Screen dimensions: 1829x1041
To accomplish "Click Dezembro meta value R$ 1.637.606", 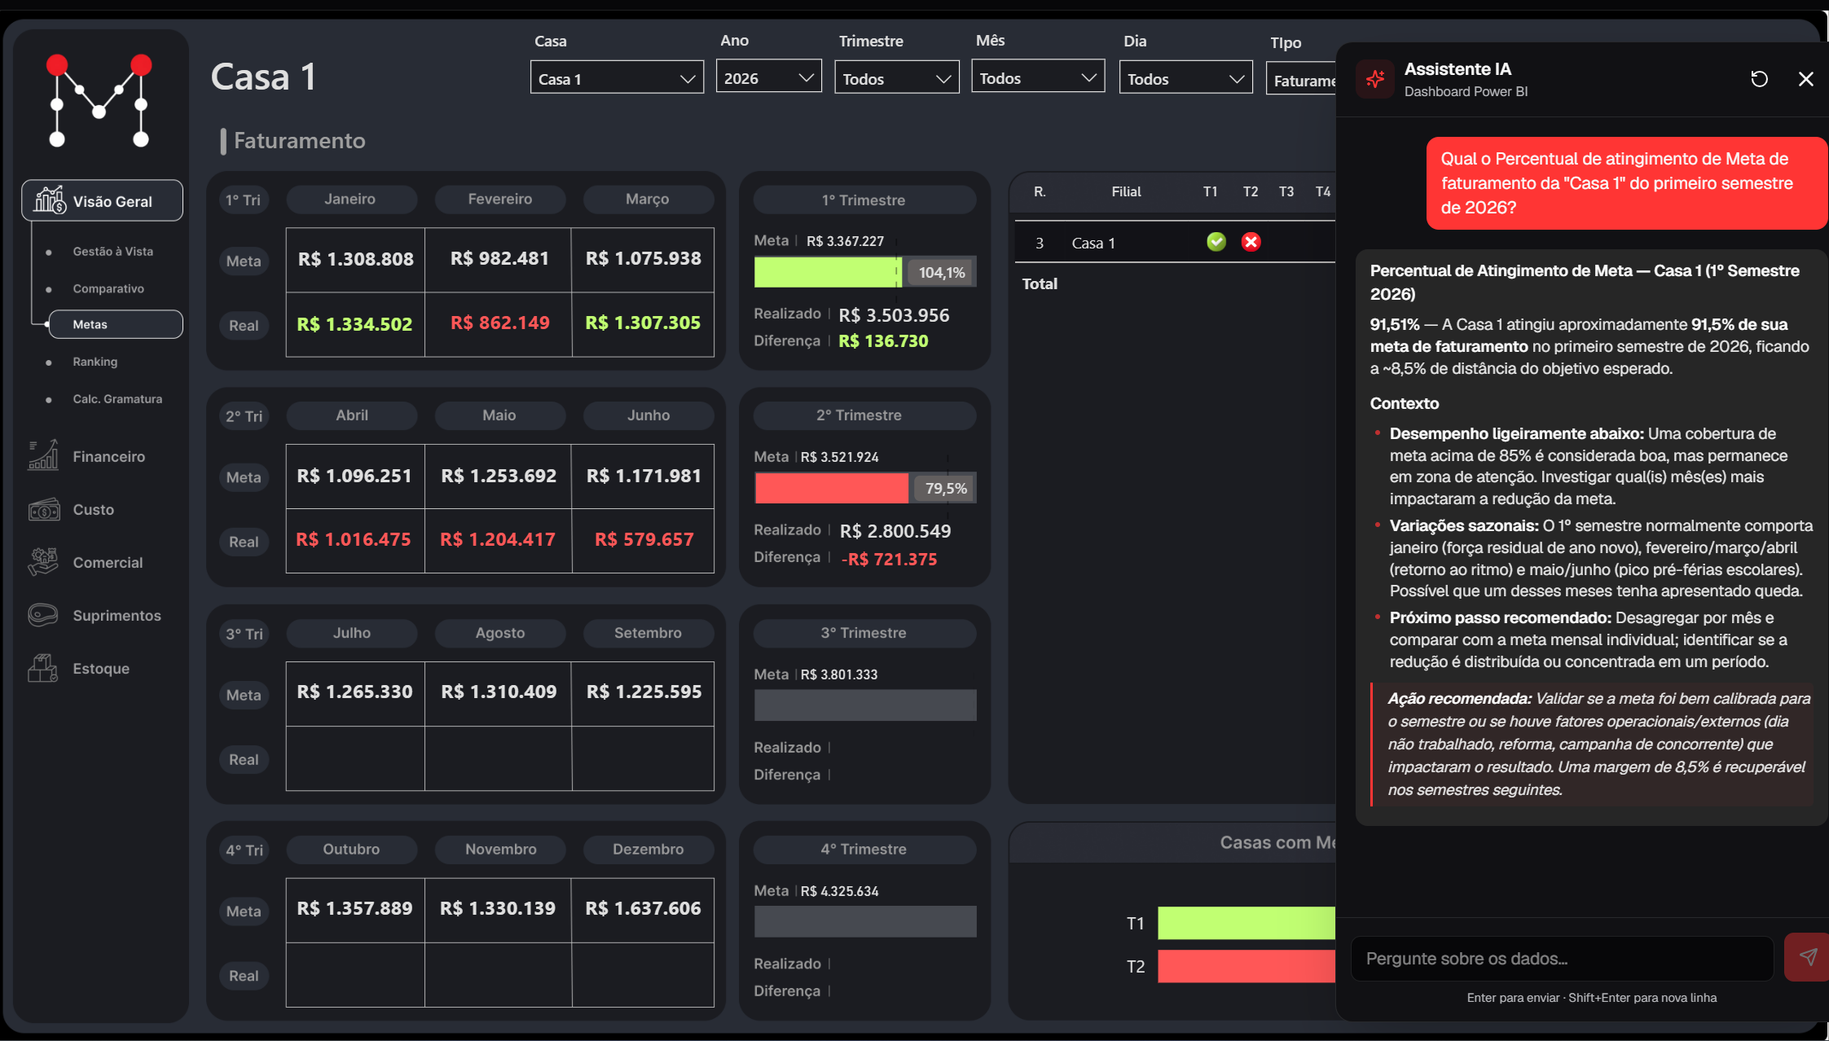I will point(643,909).
